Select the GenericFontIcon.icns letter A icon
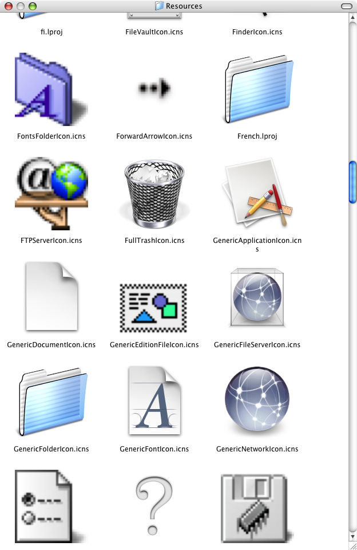Image resolution: width=357 pixels, height=550 pixels. pos(154,400)
